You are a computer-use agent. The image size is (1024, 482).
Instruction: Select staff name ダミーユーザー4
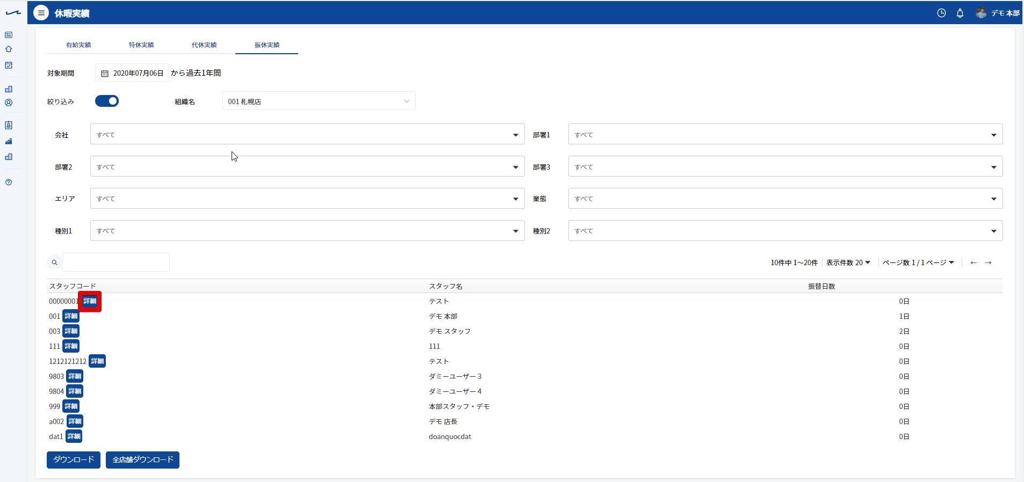(455, 391)
